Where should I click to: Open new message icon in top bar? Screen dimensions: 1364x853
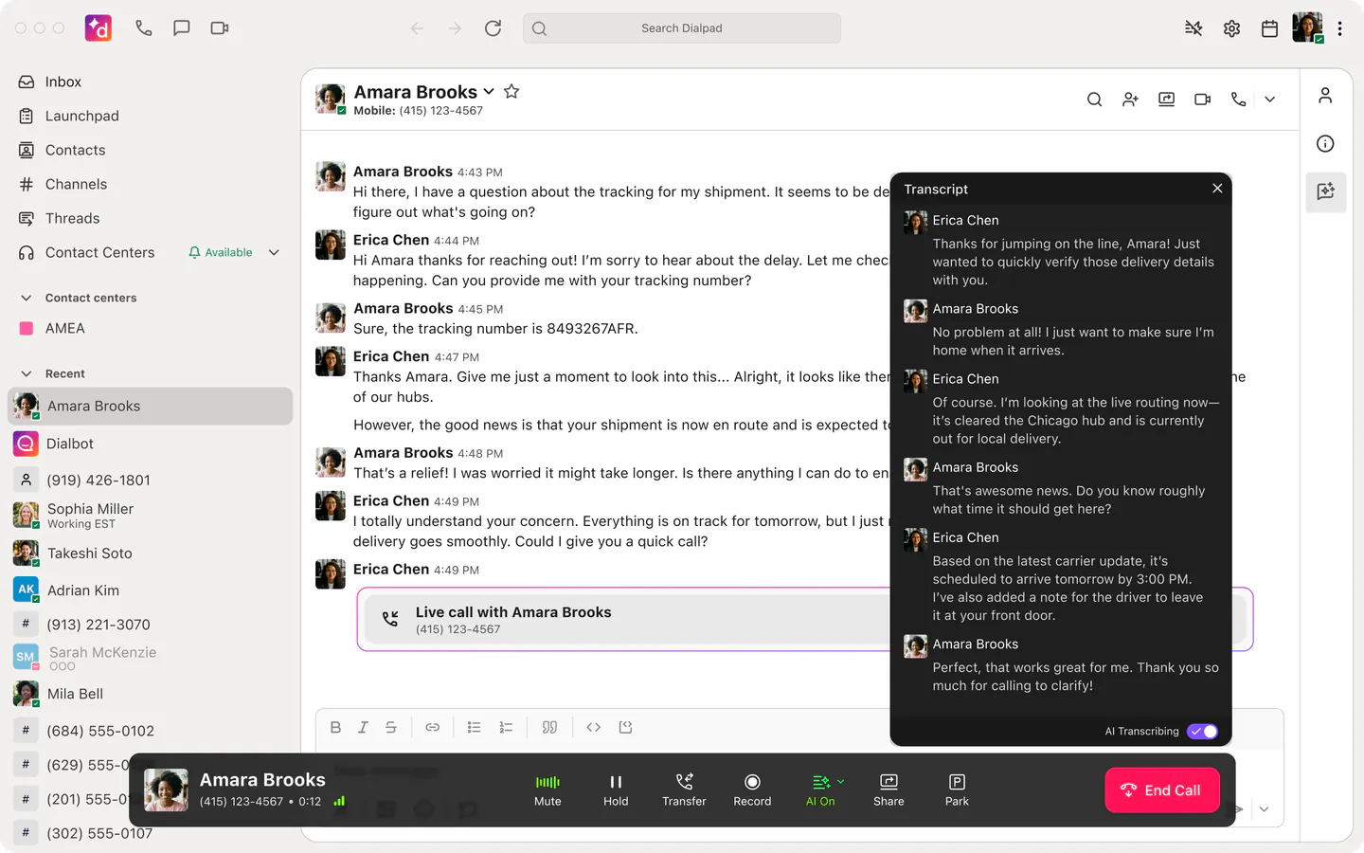pos(182,28)
